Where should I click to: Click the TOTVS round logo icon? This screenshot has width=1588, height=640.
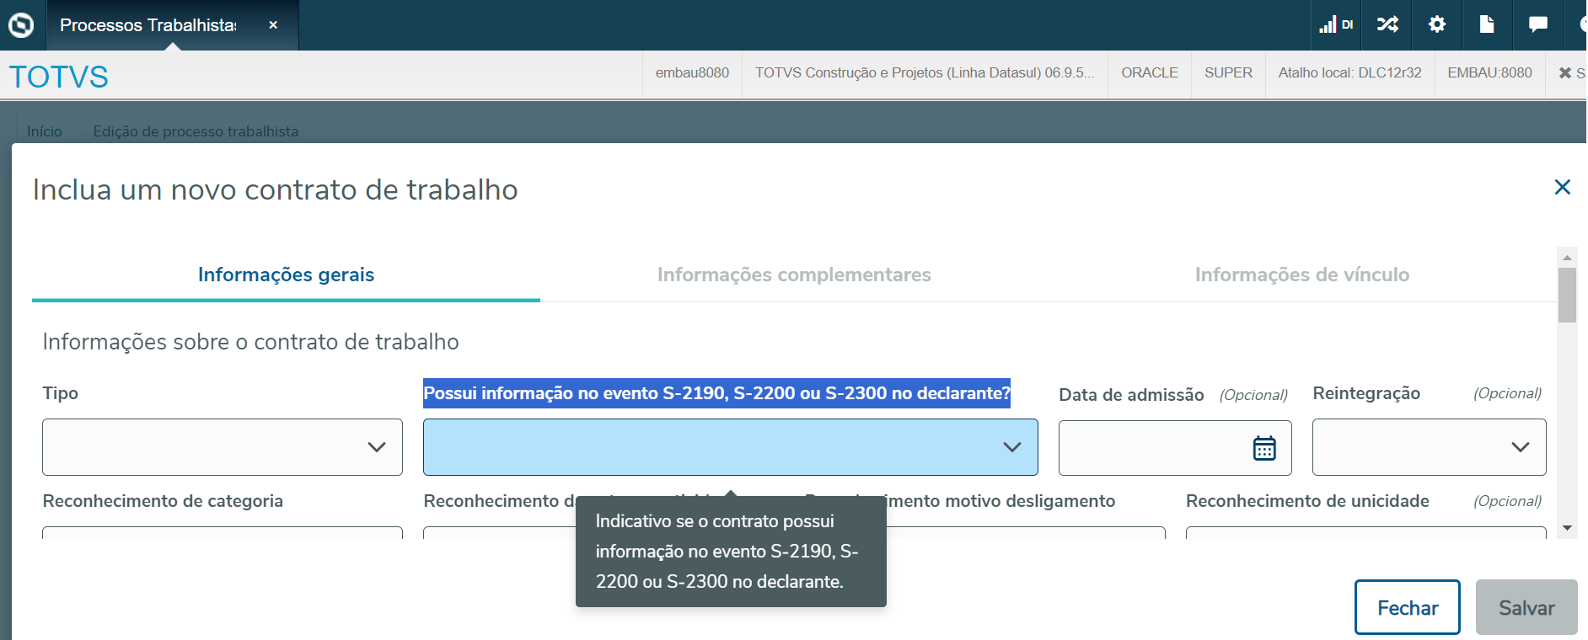[x=21, y=25]
